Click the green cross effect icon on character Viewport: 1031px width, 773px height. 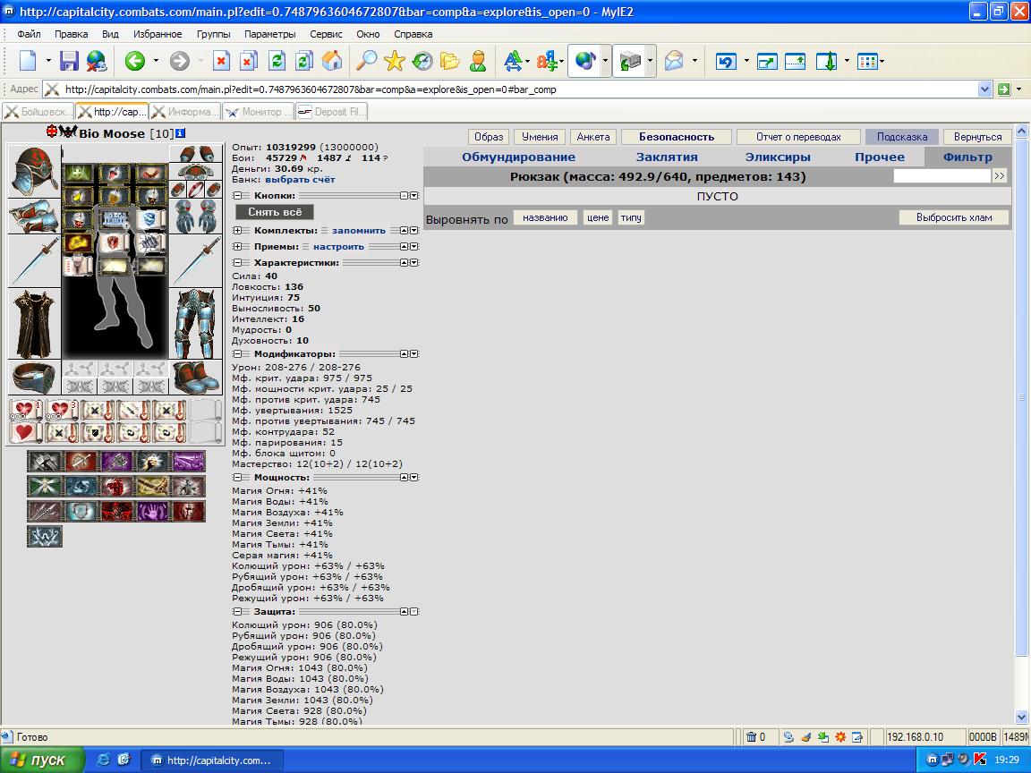tap(77, 173)
